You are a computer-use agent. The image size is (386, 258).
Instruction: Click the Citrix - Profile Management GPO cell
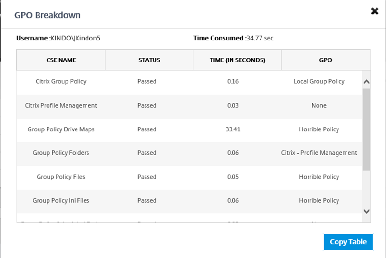(x=319, y=153)
